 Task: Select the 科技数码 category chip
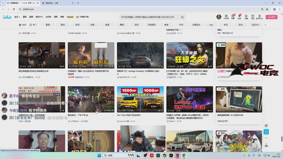click(x=152, y=25)
